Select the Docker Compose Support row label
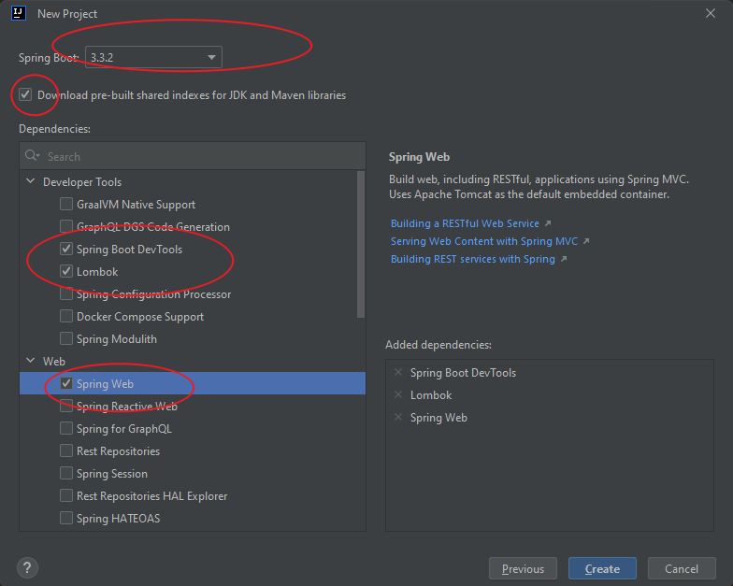This screenshot has width=733, height=586. point(140,316)
